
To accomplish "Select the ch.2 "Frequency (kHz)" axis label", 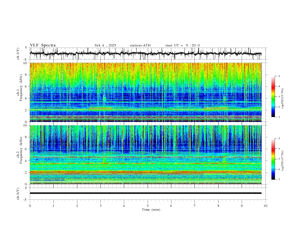I will [x=21, y=150].
